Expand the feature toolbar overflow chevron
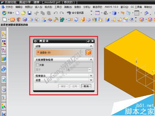The image size is (155, 116). click(x=136, y=18)
